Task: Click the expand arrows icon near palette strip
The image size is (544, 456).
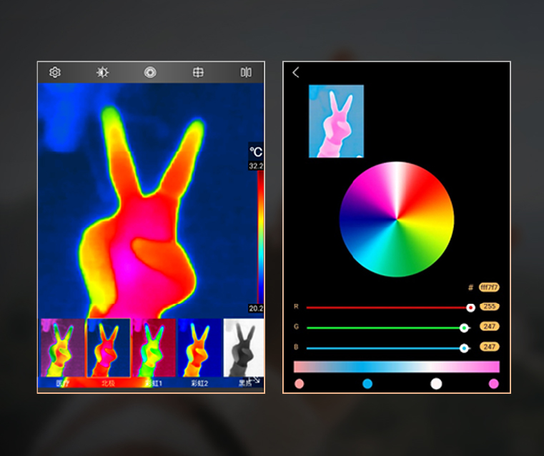Action: point(257,380)
